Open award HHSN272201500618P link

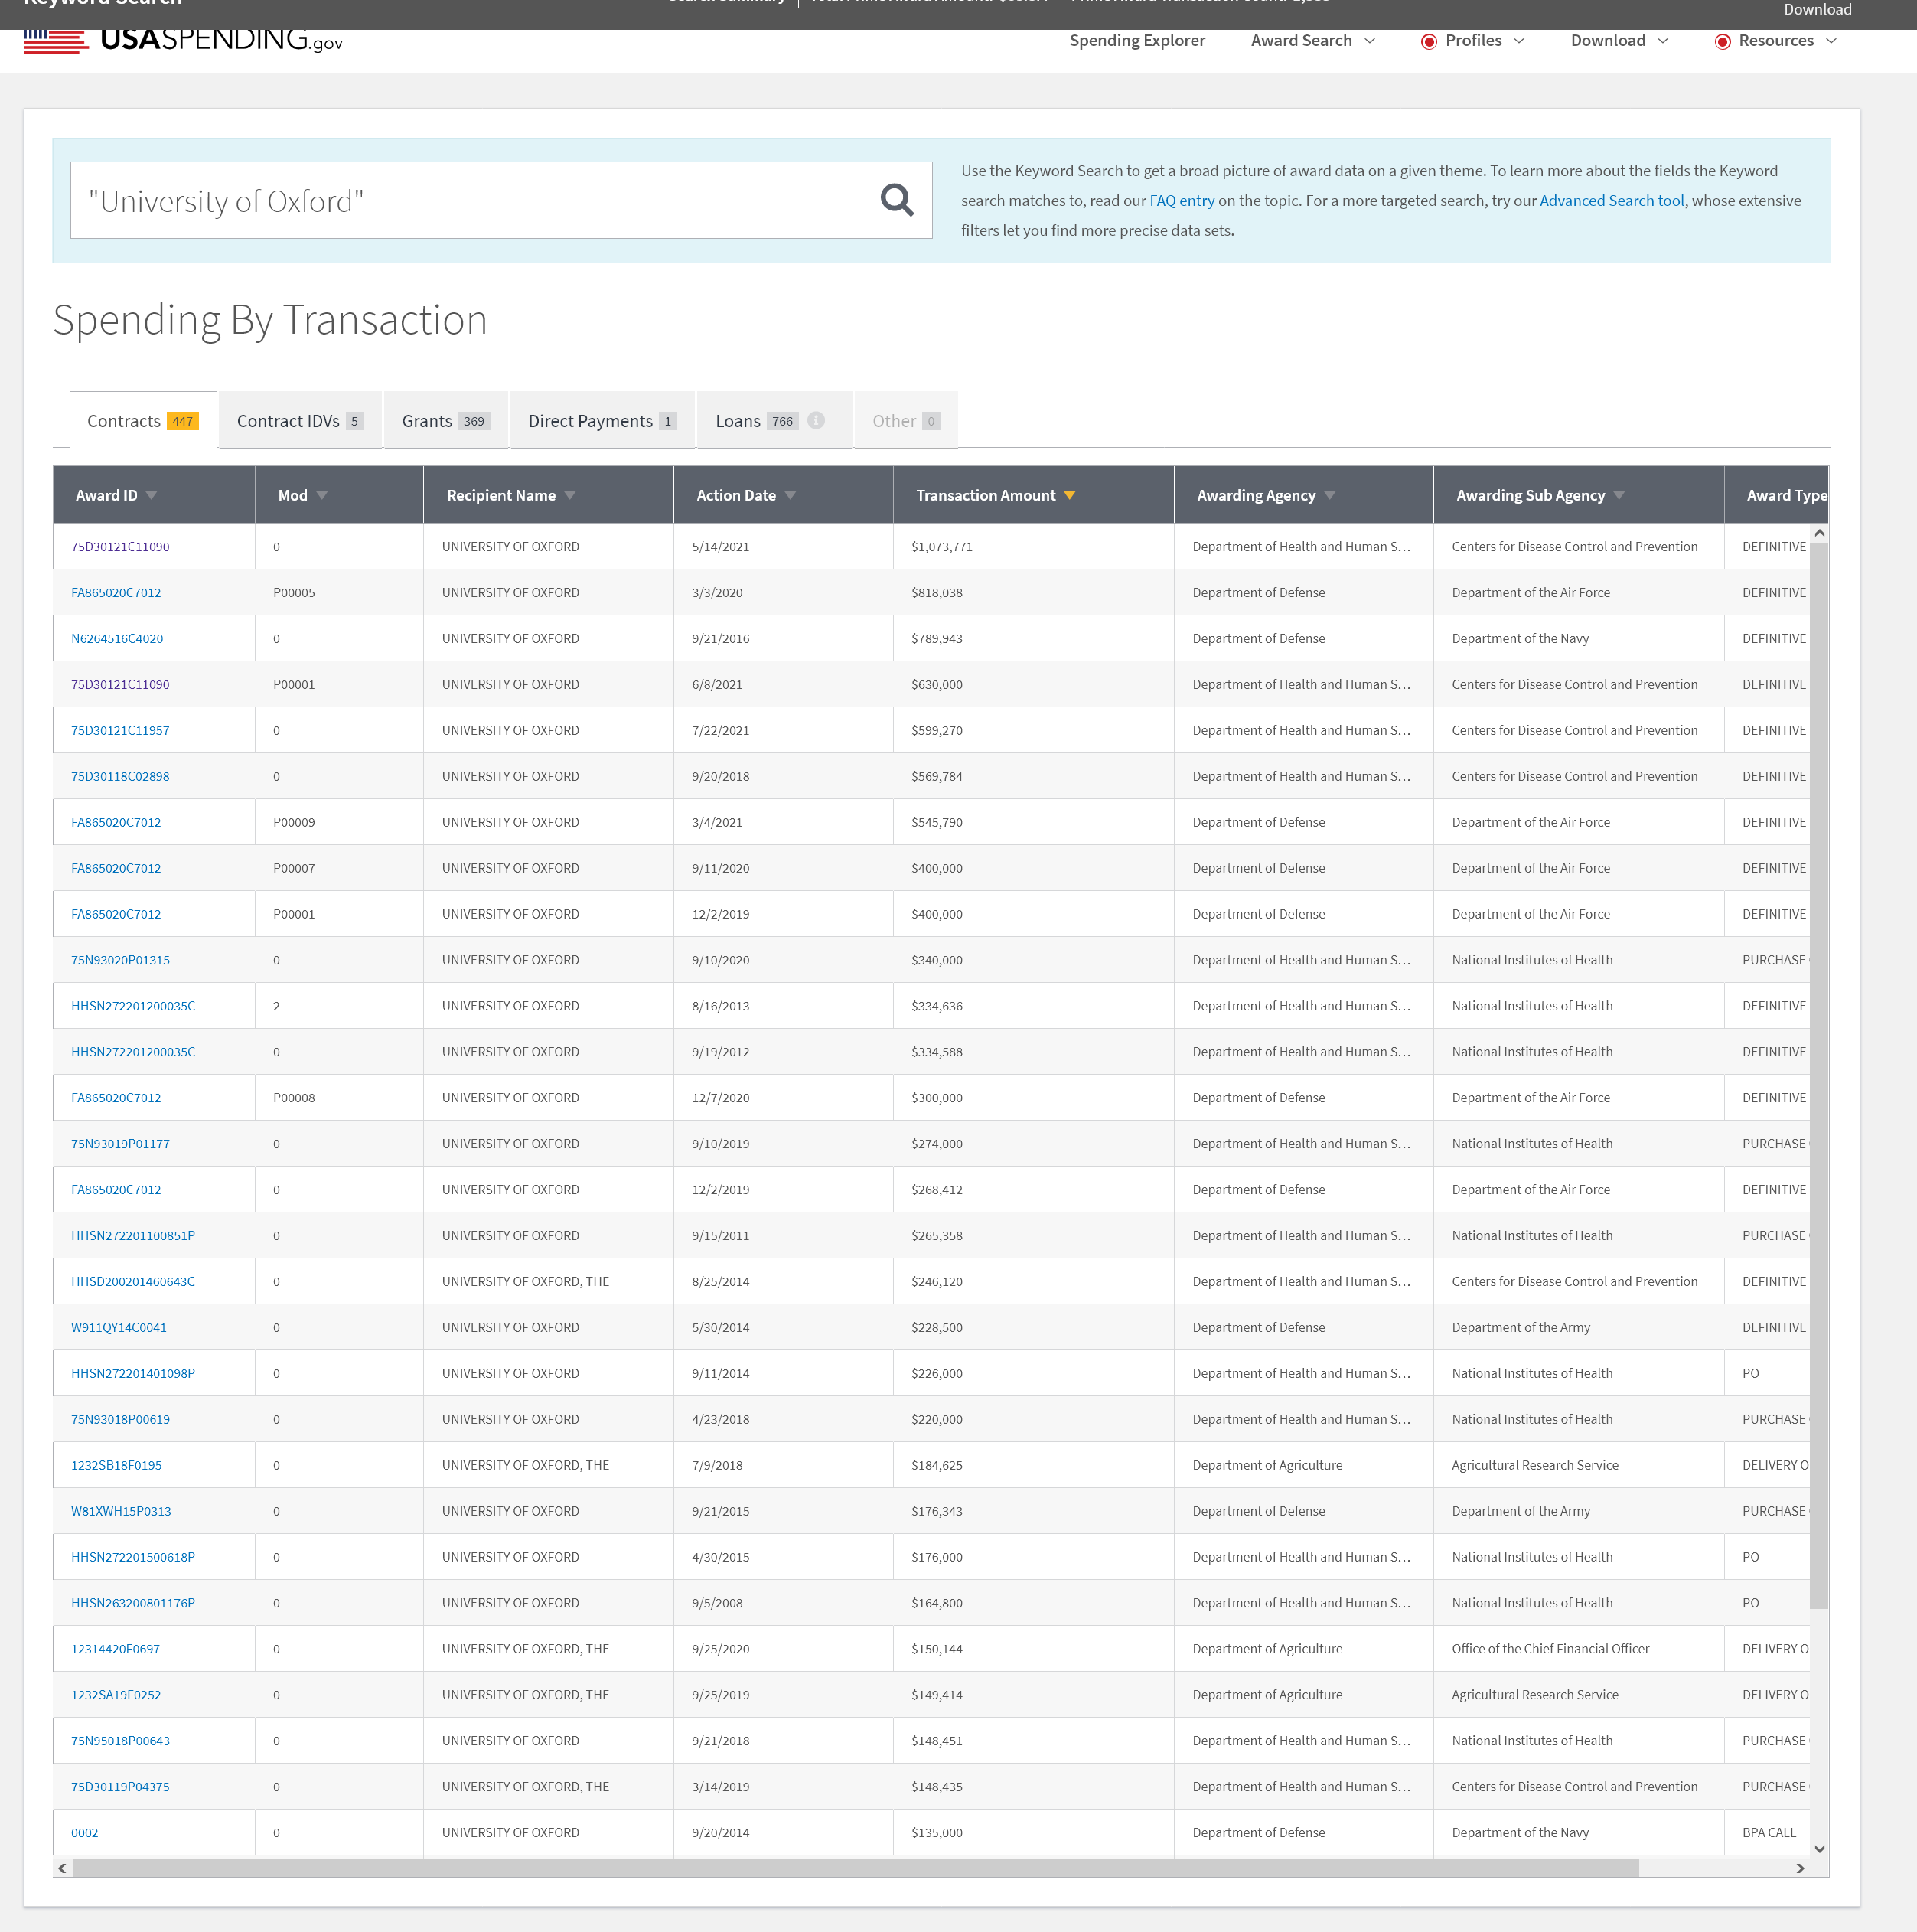tap(133, 1558)
